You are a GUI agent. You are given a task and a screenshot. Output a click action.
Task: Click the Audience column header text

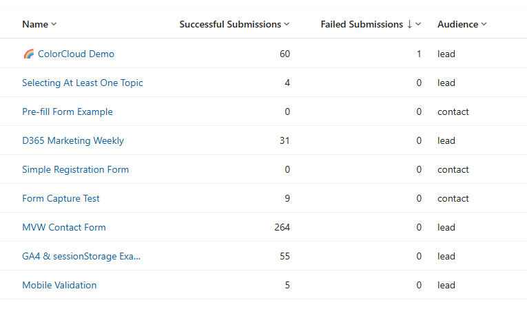pos(457,24)
